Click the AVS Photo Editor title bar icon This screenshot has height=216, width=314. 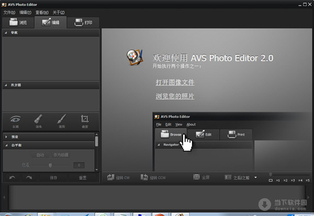[4, 4]
